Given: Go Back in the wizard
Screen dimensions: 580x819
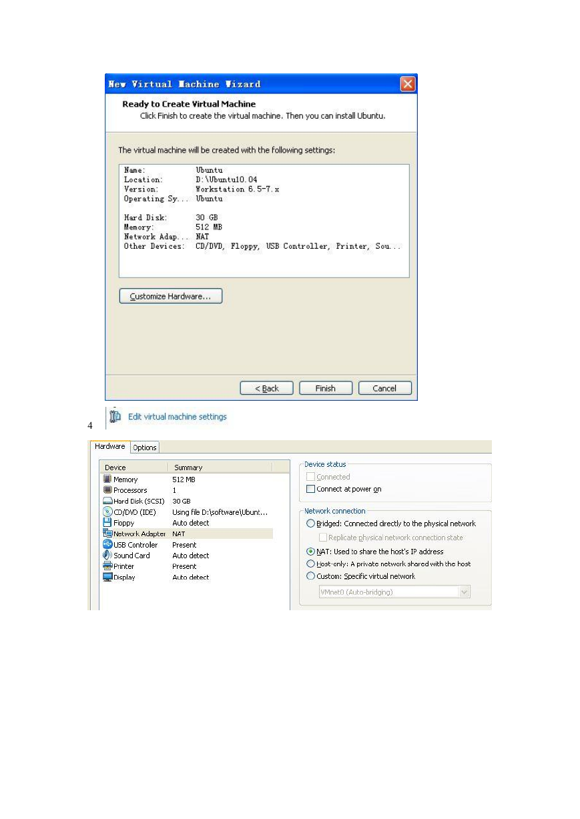Looking at the screenshot, I should click(x=267, y=388).
